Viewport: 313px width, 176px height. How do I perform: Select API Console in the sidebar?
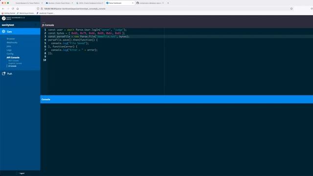click(x=13, y=58)
